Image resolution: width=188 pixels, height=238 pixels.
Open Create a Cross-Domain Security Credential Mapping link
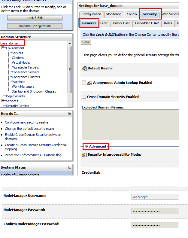(x=36, y=147)
